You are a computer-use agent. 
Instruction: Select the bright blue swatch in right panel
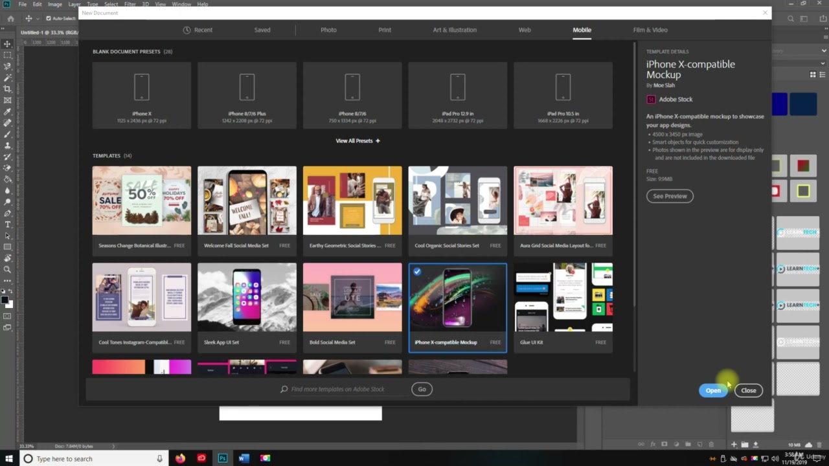click(x=780, y=104)
